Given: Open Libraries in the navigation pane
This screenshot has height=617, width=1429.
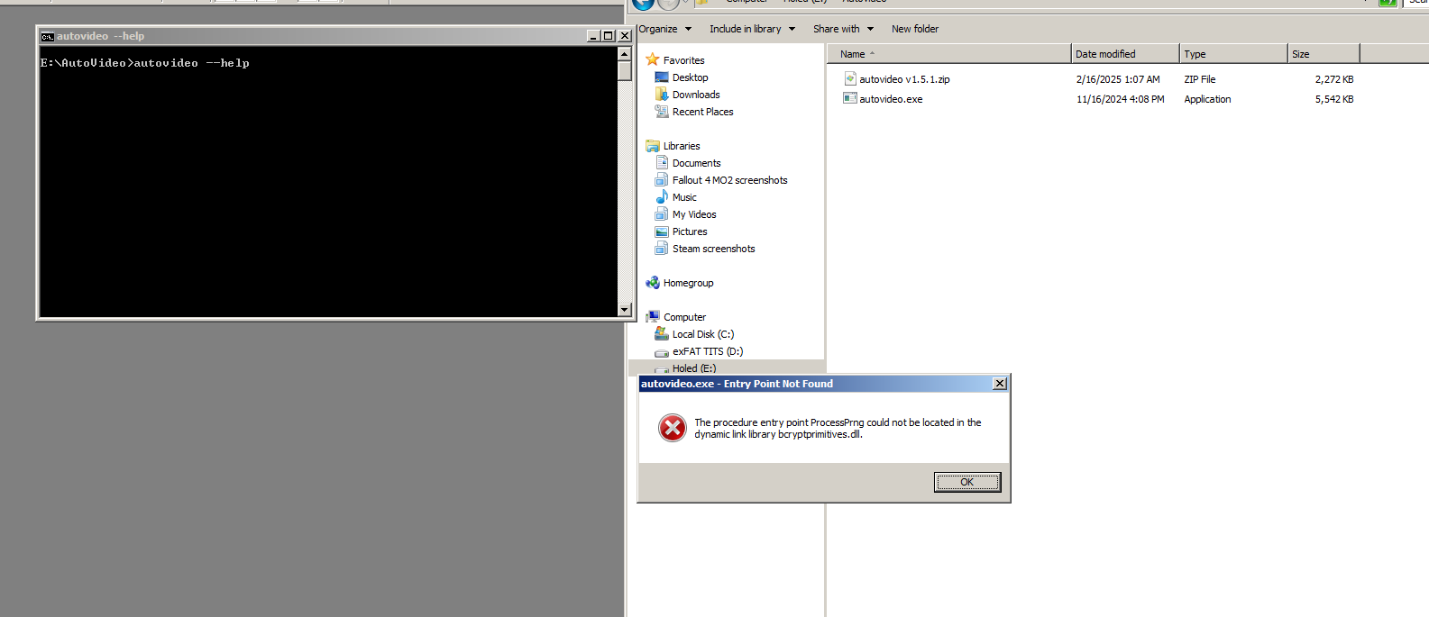Looking at the screenshot, I should (682, 146).
